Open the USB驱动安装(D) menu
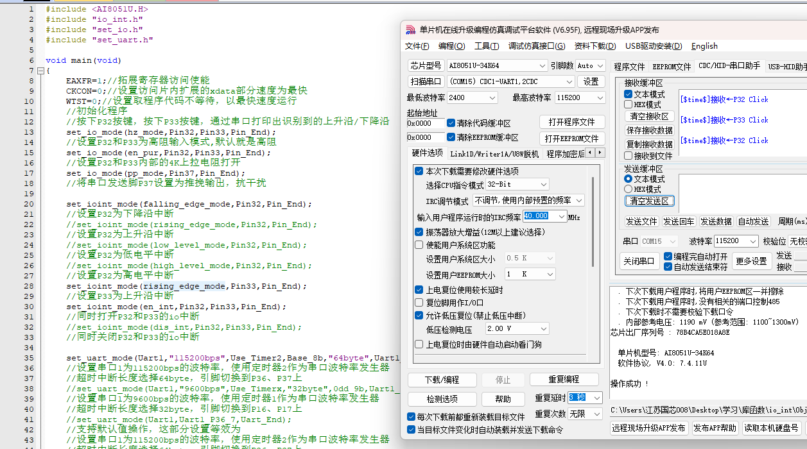This screenshot has height=449, width=807. click(x=654, y=46)
